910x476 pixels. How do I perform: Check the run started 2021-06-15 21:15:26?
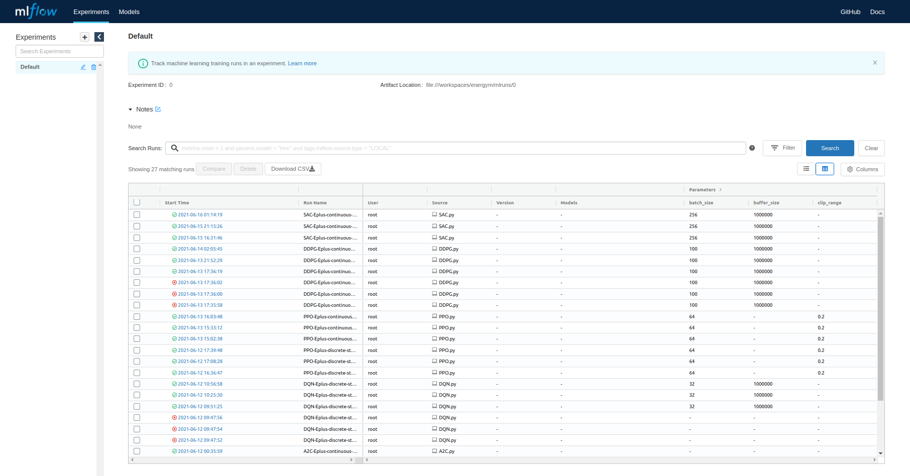[137, 226]
